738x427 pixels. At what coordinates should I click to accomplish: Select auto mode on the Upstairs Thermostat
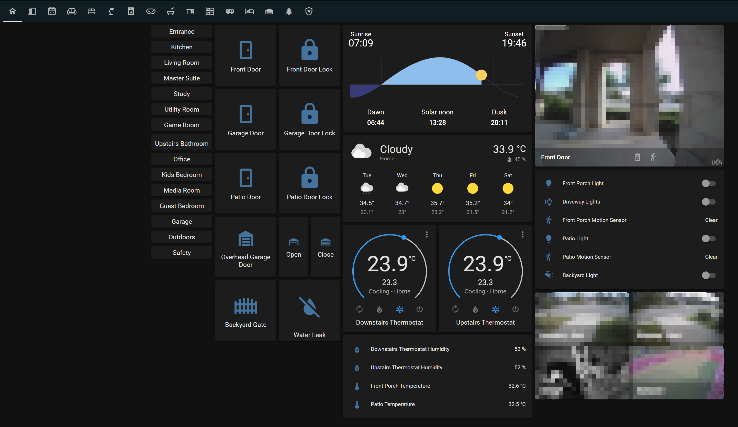coord(455,309)
